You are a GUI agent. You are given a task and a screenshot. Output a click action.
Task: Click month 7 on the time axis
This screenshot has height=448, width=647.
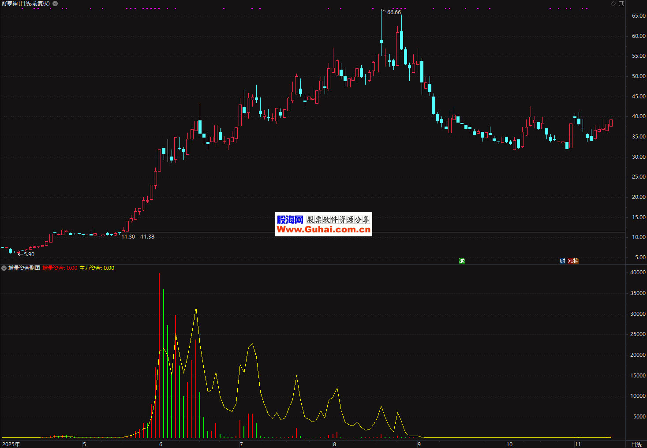[241, 444]
